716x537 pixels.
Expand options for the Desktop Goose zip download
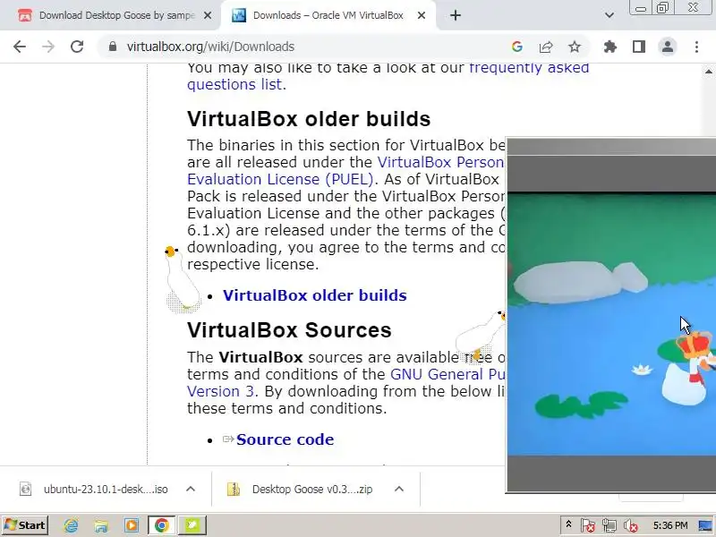pyautogui.click(x=399, y=489)
